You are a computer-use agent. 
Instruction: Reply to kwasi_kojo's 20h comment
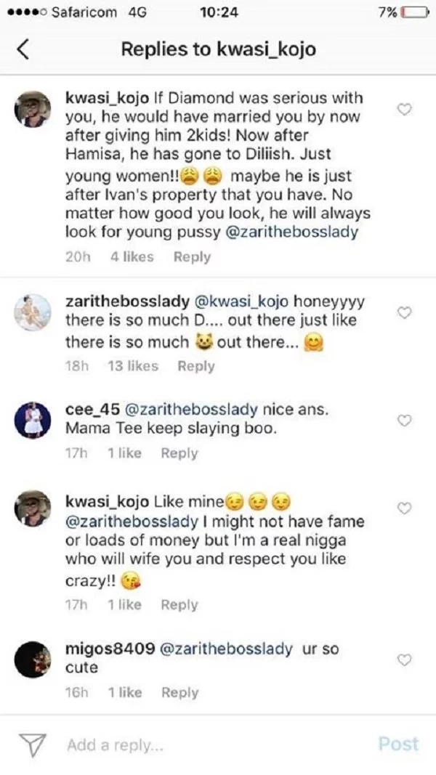pos(193,256)
